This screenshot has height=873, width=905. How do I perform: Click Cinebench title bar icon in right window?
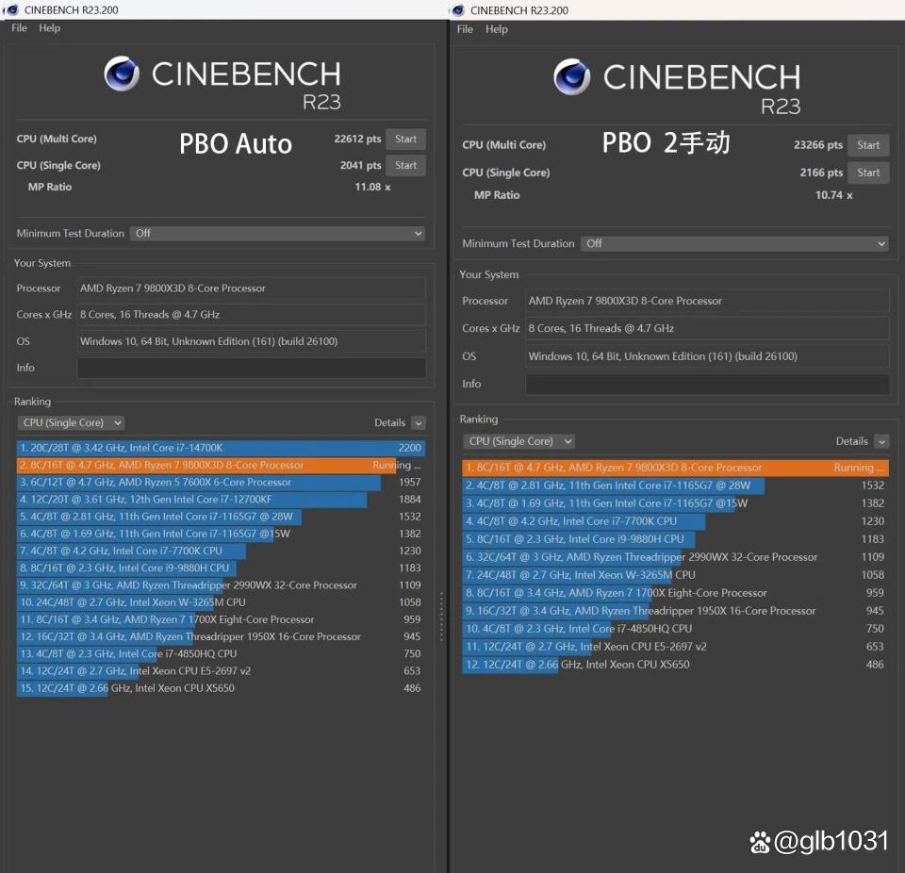tap(458, 10)
